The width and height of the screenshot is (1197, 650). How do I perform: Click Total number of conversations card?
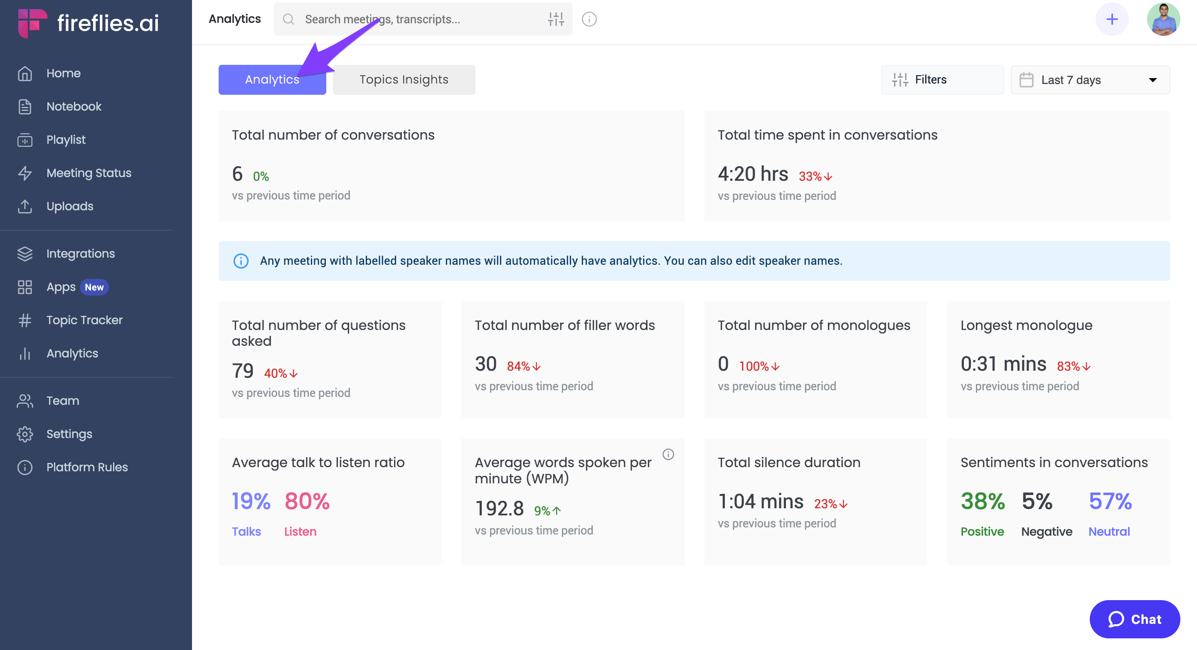pos(451,166)
